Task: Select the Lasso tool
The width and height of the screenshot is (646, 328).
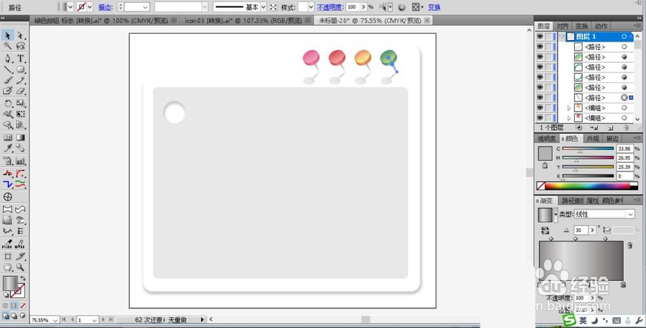Action: coord(20,46)
